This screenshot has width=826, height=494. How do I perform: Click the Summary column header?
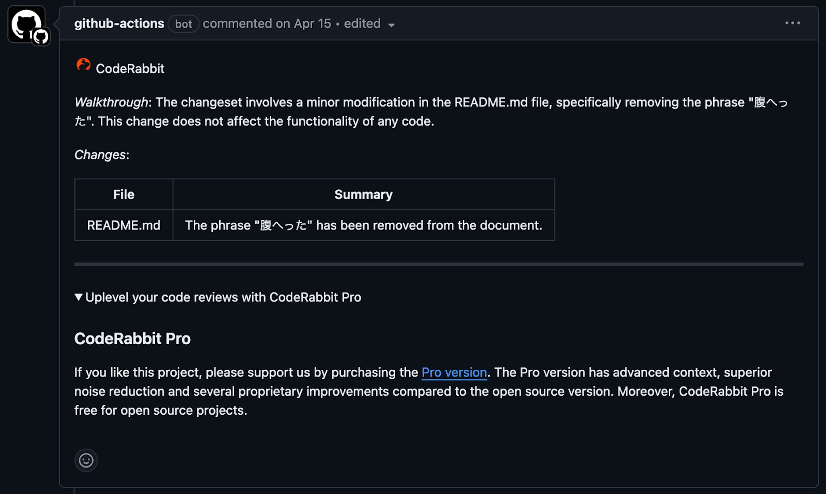coord(363,194)
